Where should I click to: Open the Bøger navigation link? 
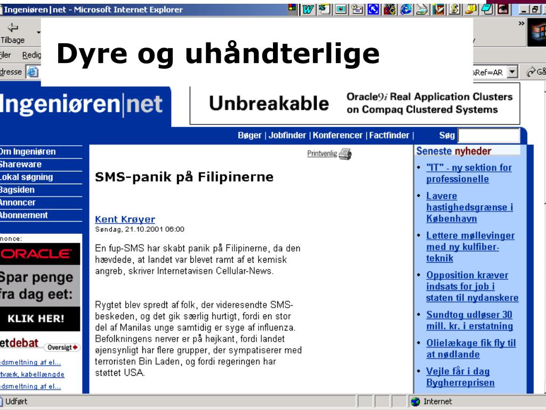[250, 135]
